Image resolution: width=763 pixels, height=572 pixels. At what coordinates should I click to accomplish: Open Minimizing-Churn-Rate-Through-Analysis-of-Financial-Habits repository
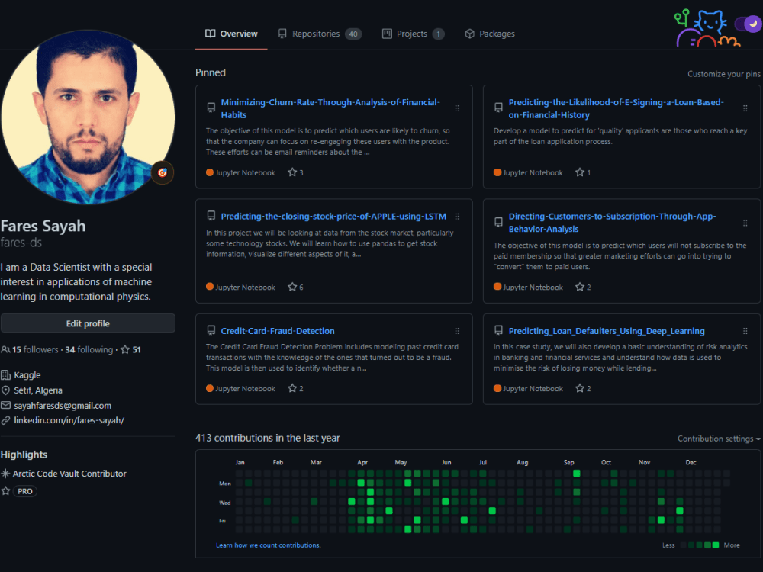click(x=330, y=108)
